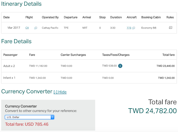Open the U.S. Dollar currency dropdown
The width and height of the screenshot is (178, 132).
pos(29,117)
